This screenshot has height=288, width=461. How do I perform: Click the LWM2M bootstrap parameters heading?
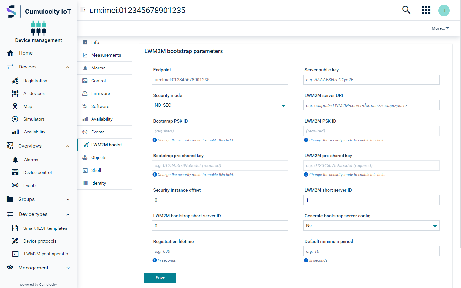pyautogui.click(x=183, y=51)
